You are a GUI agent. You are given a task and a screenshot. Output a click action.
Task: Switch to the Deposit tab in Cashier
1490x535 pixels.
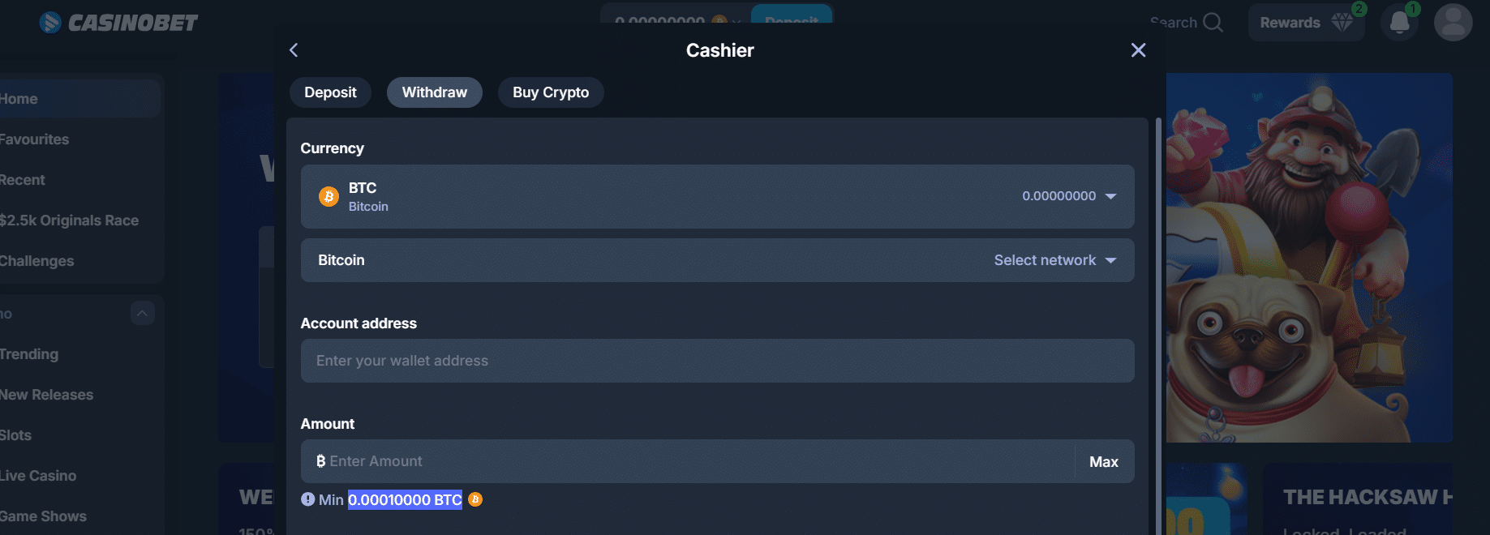(330, 92)
